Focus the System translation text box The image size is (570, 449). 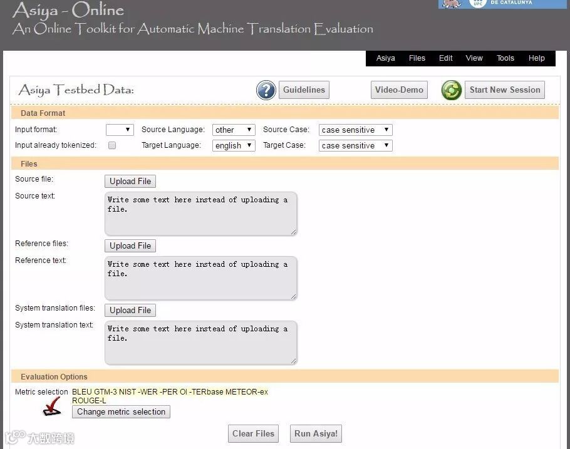coord(200,343)
